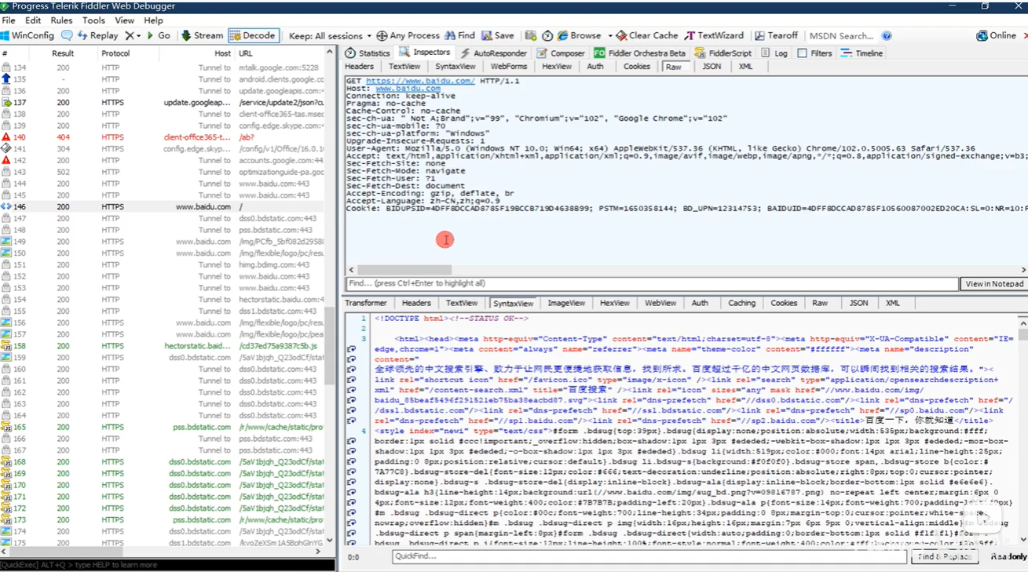The height and width of the screenshot is (572, 1028).
Task: Replay the selected session
Action: (98, 35)
